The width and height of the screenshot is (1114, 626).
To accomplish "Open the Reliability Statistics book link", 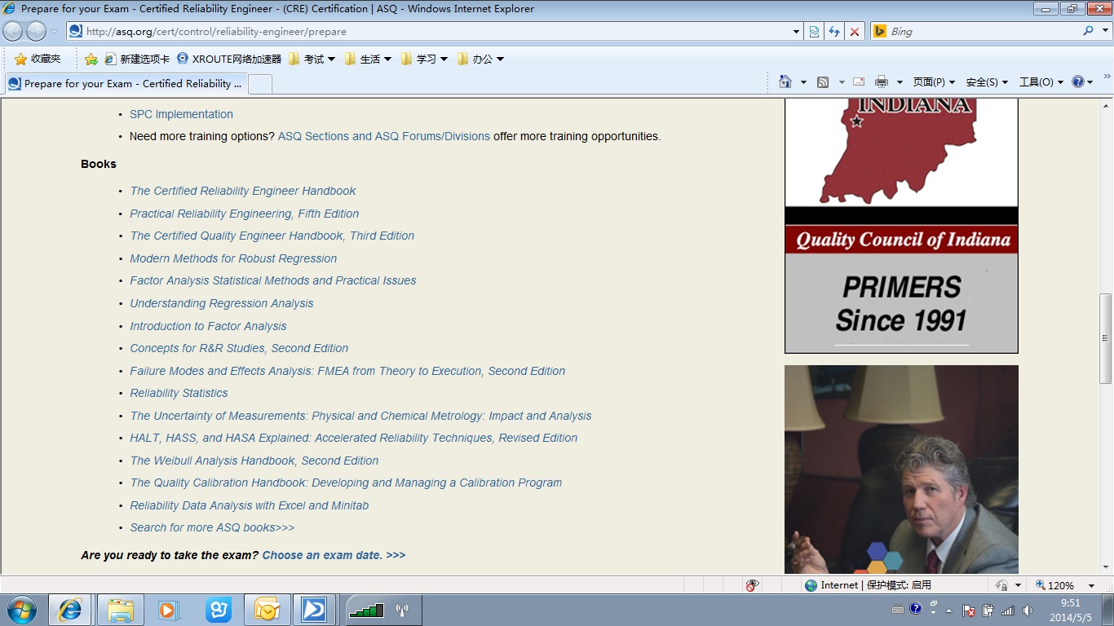I will 179,393.
